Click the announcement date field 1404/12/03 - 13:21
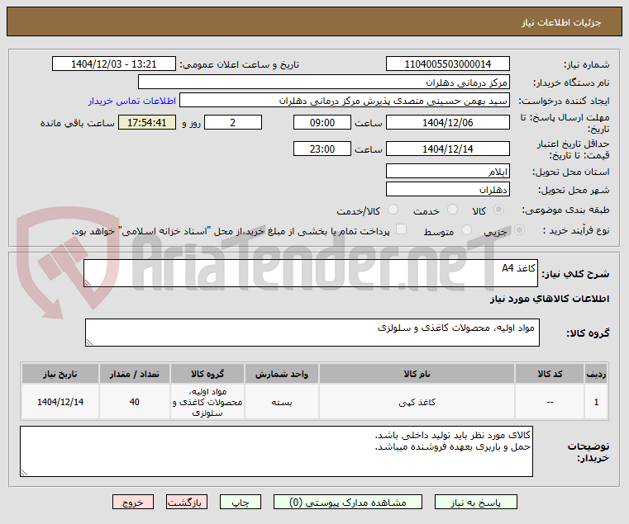629x524 pixels. [114, 64]
